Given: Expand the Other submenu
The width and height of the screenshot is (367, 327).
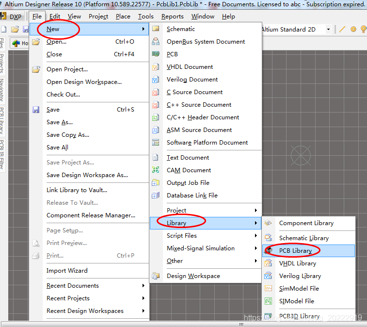Looking at the screenshot, I should (206, 261).
